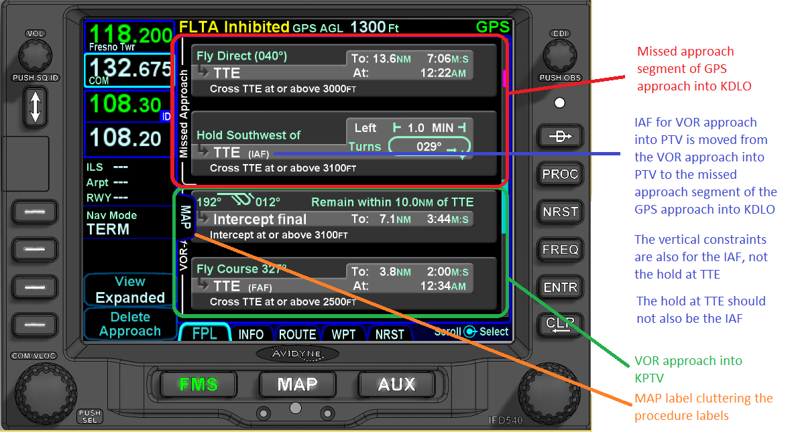786x432 pixels.
Task: Click the Nav Mode TERM annunciation
Action: [x=111, y=223]
